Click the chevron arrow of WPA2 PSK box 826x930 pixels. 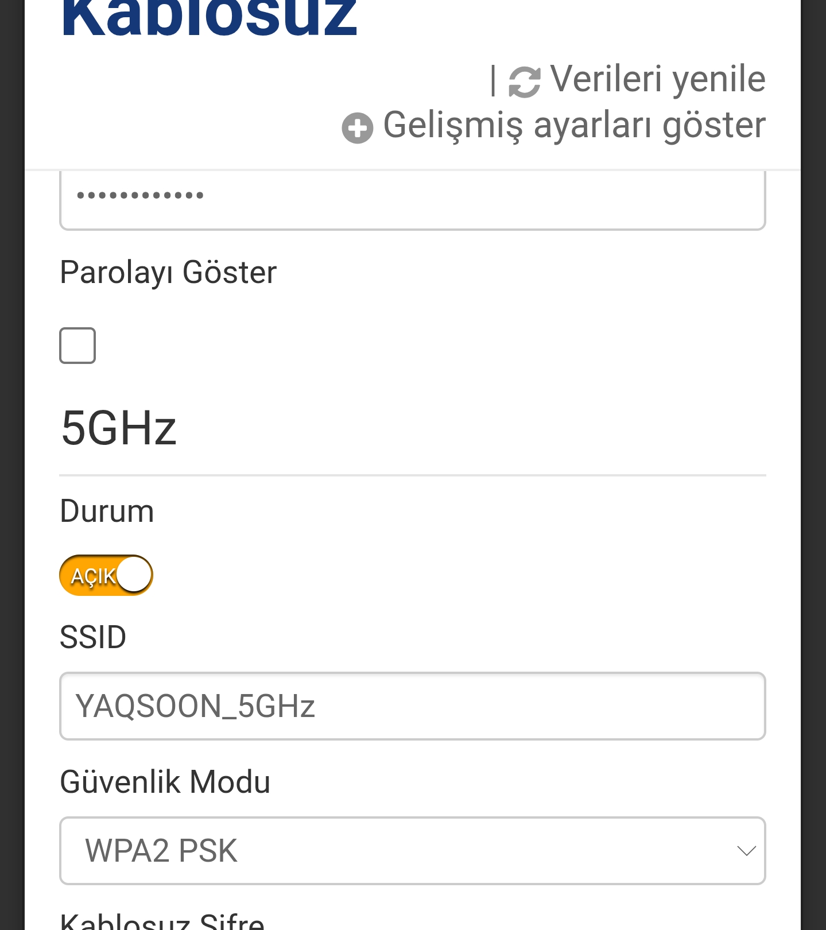[x=746, y=850]
